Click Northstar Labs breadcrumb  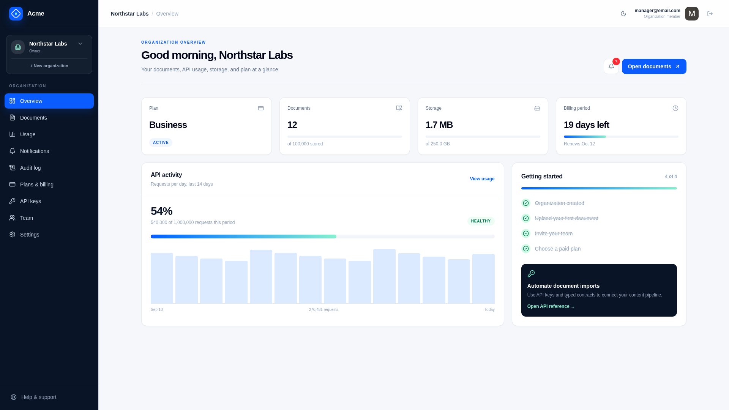129,14
